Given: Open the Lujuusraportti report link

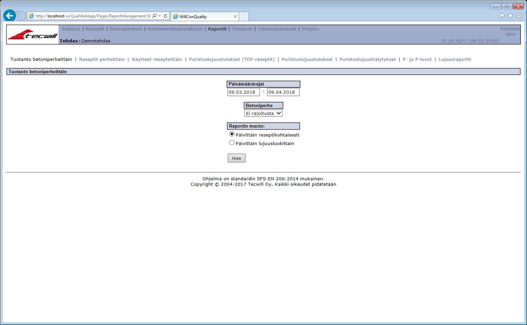Looking at the screenshot, I should [x=455, y=59].
